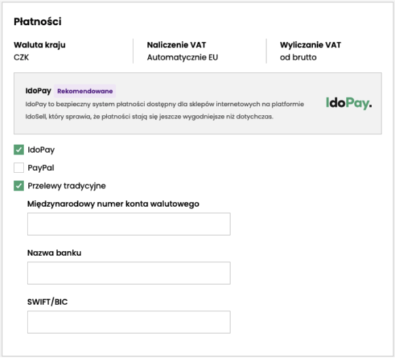Click the IdoPay checkbox label text
This screenshot has width=395, height=358.
click(41, 150)
